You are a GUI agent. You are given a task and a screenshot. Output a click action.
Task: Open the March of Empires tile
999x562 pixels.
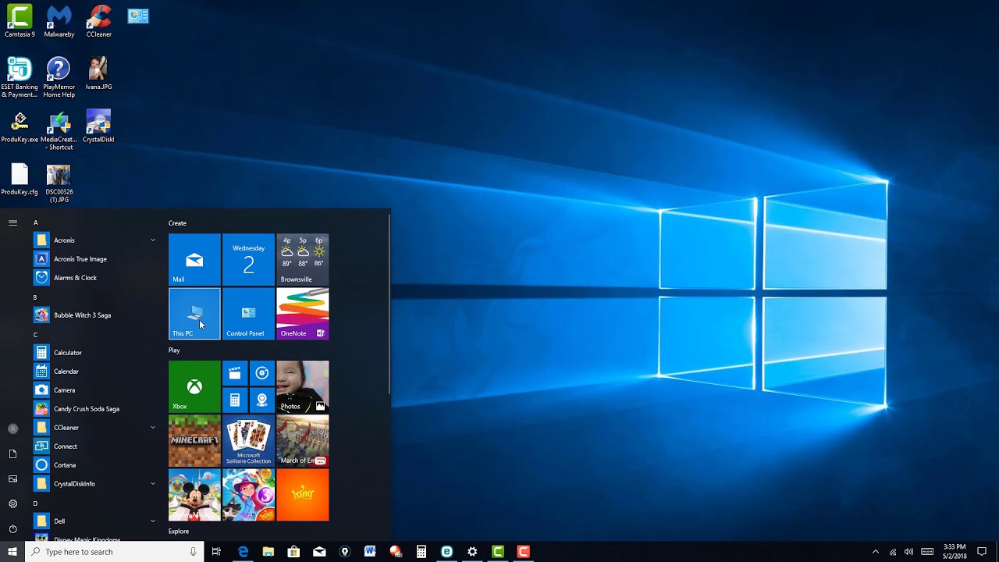(303, 440)
